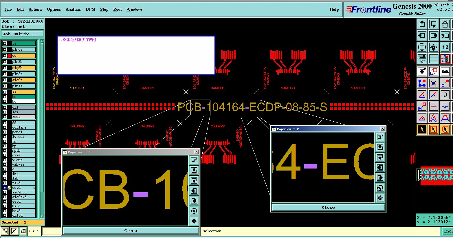
Task: Click the red-bordered traffic light snap icon
Action: pos(445,59)
